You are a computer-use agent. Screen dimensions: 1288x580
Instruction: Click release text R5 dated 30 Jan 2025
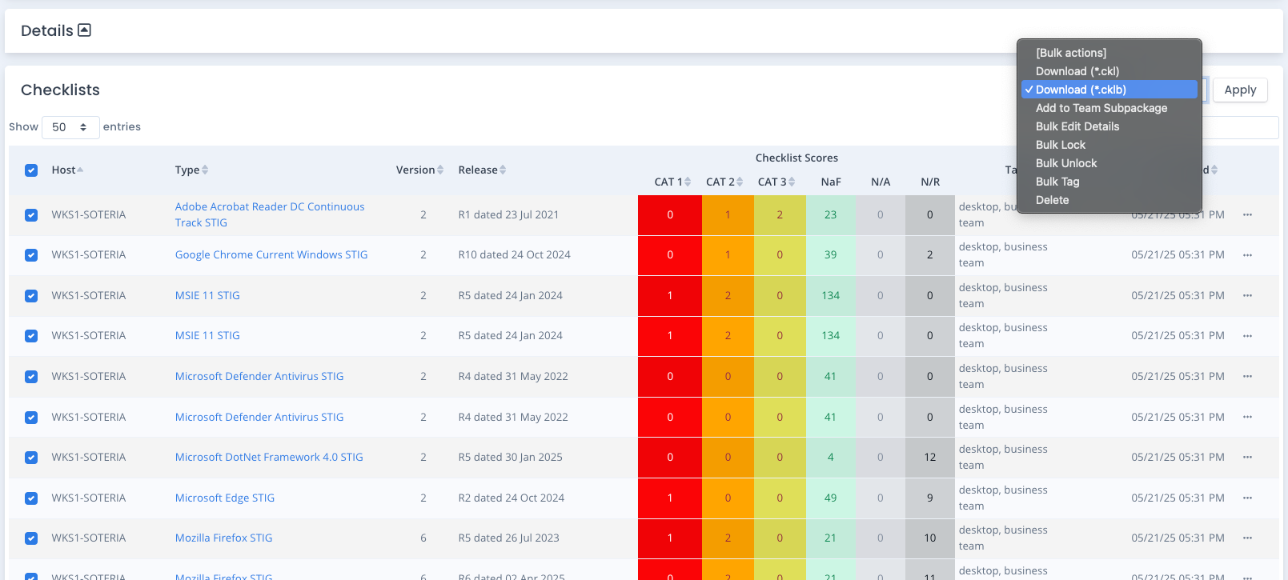pos(510,457)
